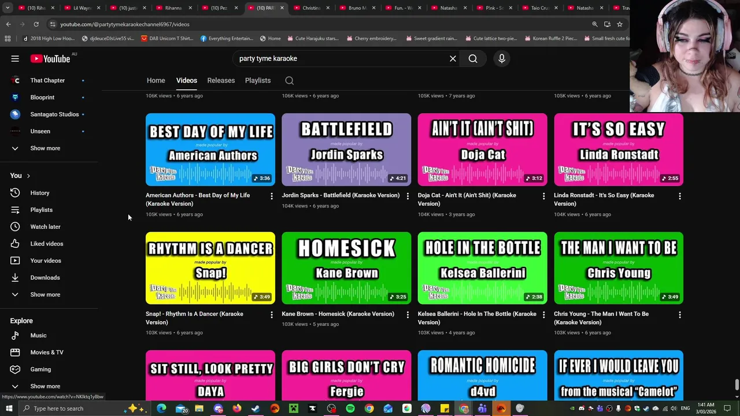
Task: Click Windows Start button
Action: (x=9, y=408)
